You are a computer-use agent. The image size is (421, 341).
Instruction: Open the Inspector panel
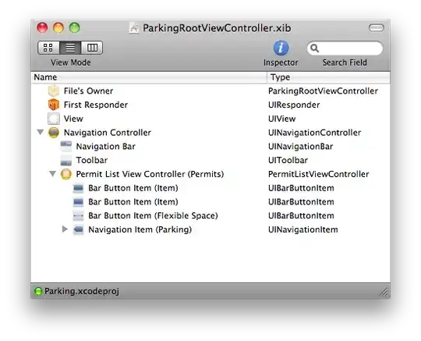[x=281, y=48]
